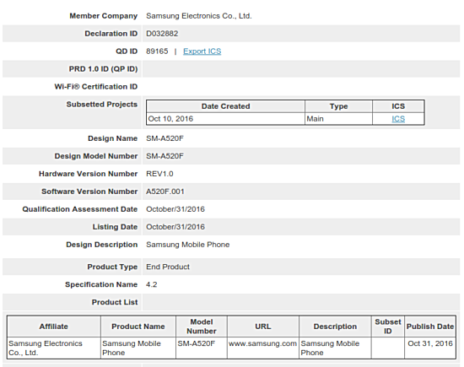The image size is (464, 367).
Task: Click the QD ID number 89165
Action: [157, 51]
